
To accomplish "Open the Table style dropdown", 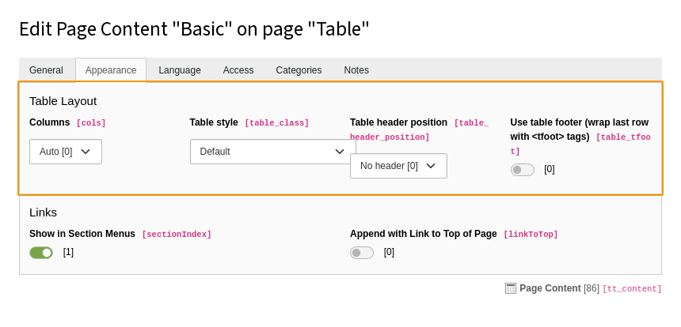I will point(272,152).
